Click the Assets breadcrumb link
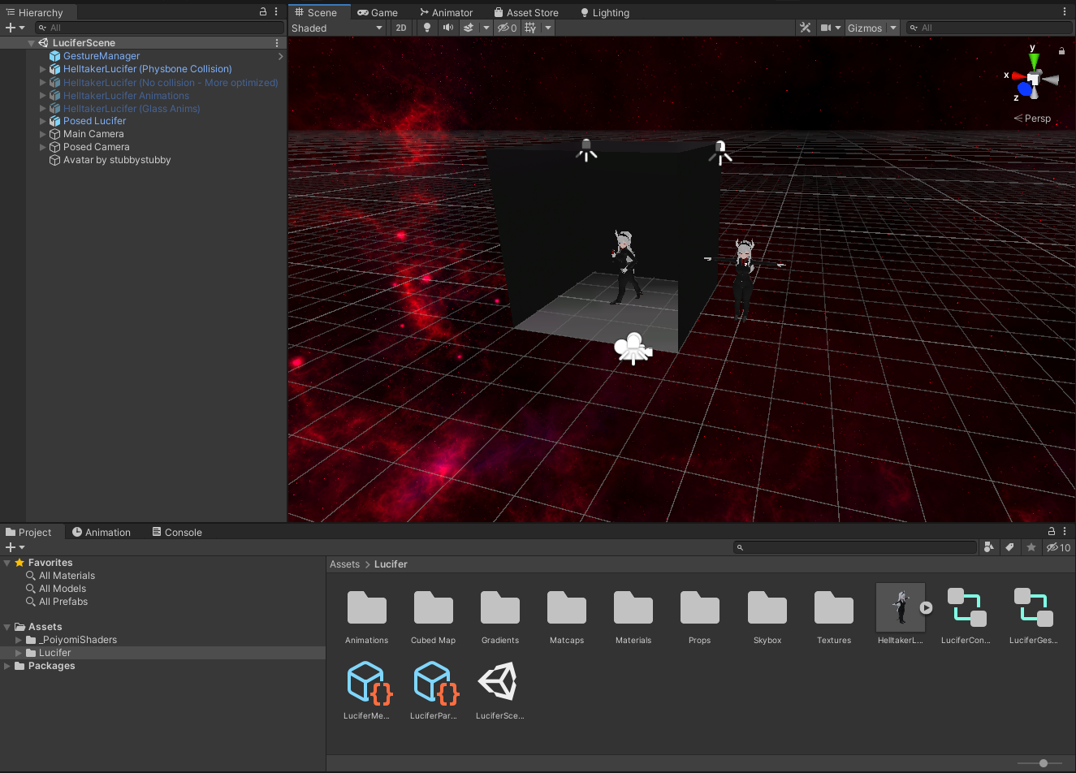This screenshot has height=773, width=1076. 344,564
